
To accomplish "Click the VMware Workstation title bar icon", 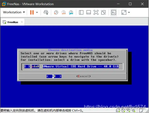I will (x=4, y=4).
